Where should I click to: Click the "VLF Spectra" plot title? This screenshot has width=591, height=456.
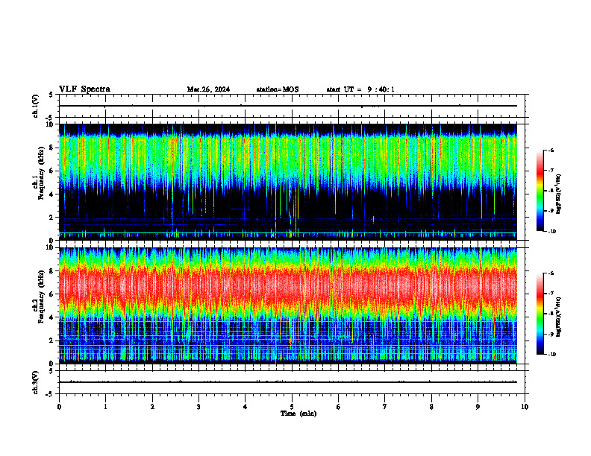click(84, 89)
